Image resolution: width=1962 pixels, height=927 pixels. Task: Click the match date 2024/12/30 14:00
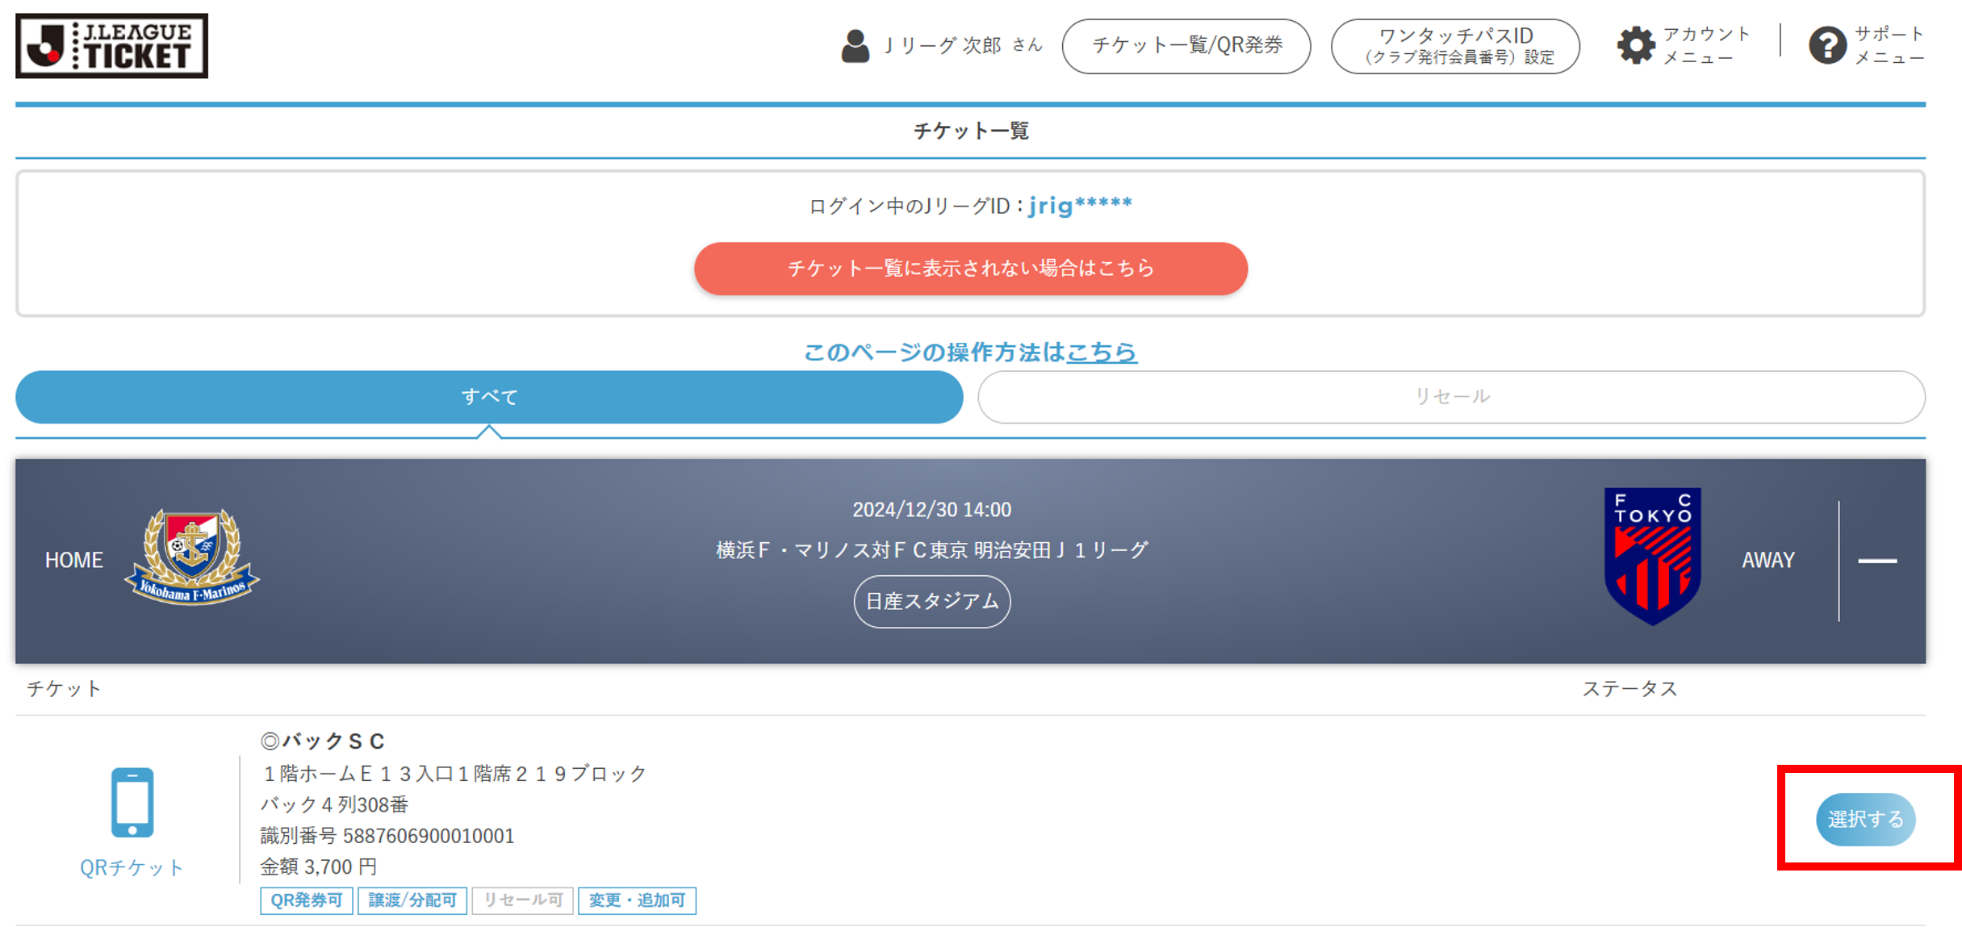pos(932,510)
